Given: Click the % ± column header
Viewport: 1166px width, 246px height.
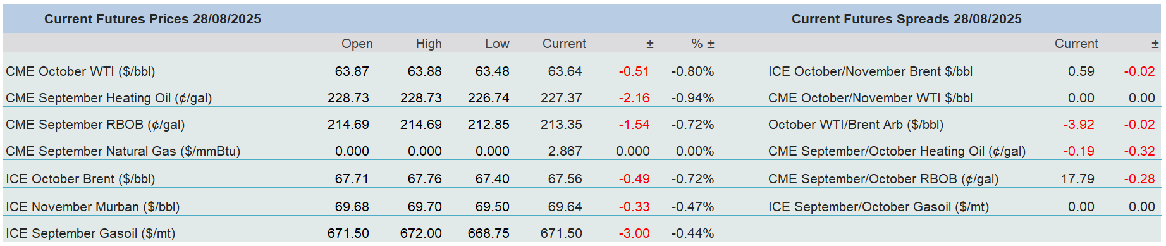Looking at the screenshot, I should point(703,44).
